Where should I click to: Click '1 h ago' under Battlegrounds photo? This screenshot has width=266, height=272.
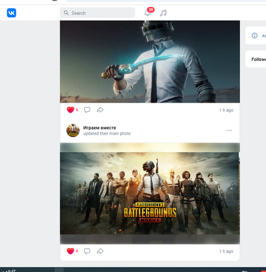[226, 251]
